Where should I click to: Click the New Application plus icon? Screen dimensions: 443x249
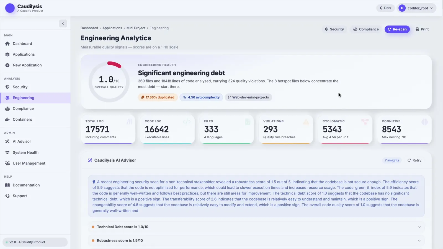[x=7, y=65]
